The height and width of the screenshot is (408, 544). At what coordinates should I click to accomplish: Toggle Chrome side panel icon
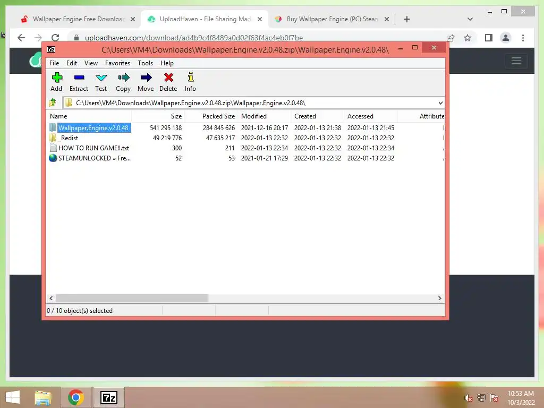tap(489, 38)
